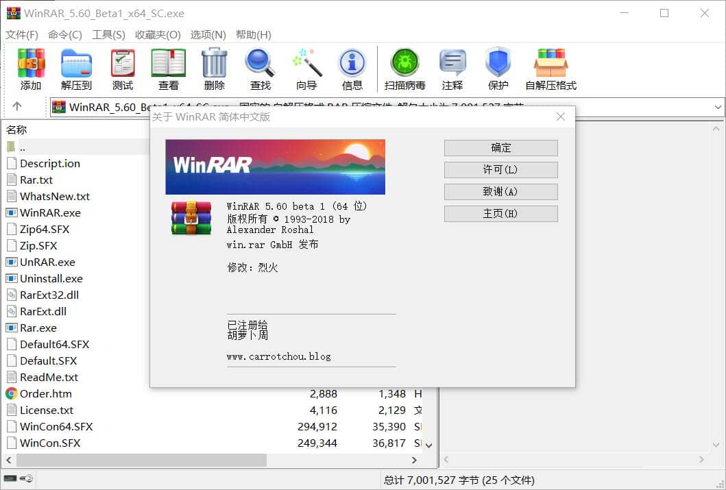The height and width of the screenshot is (490, 726).
Task: Open the Wizard (向导) wand icon
Action: point(306,64)
